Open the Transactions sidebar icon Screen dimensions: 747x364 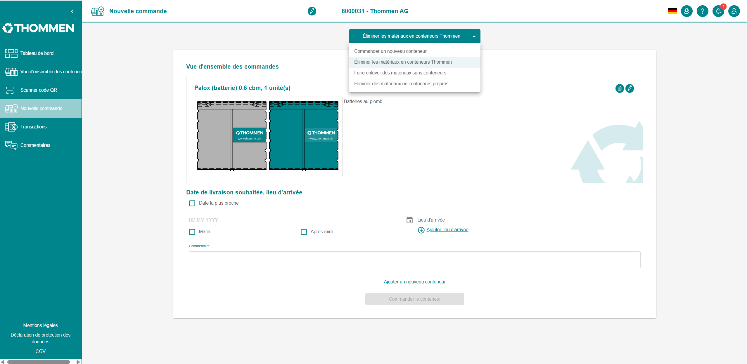pos(11,127)
